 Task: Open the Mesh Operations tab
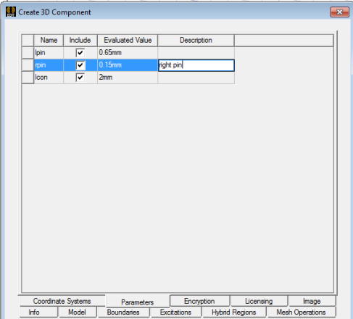coord(301,312)
